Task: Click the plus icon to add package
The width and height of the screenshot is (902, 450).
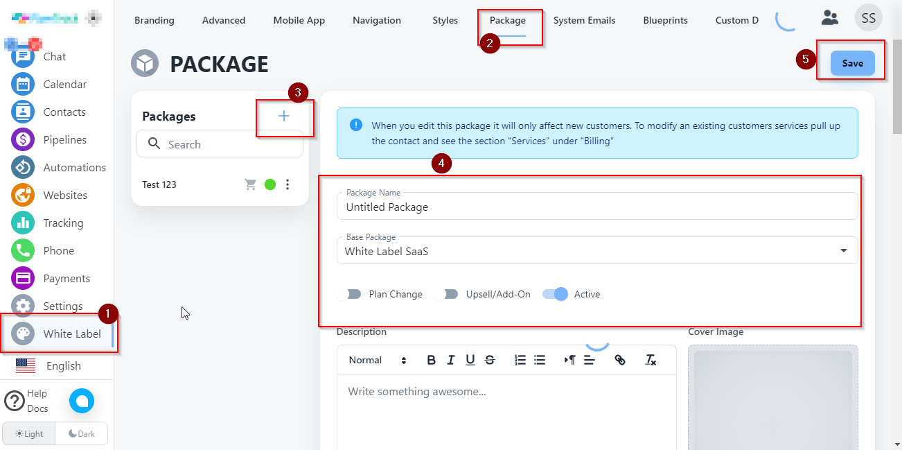Action: click(x=284, y=116)
